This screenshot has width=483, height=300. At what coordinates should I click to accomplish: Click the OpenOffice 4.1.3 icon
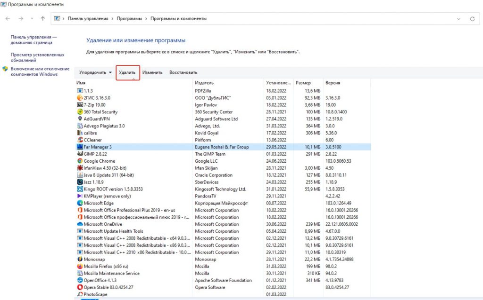click(x=80, y=280)
